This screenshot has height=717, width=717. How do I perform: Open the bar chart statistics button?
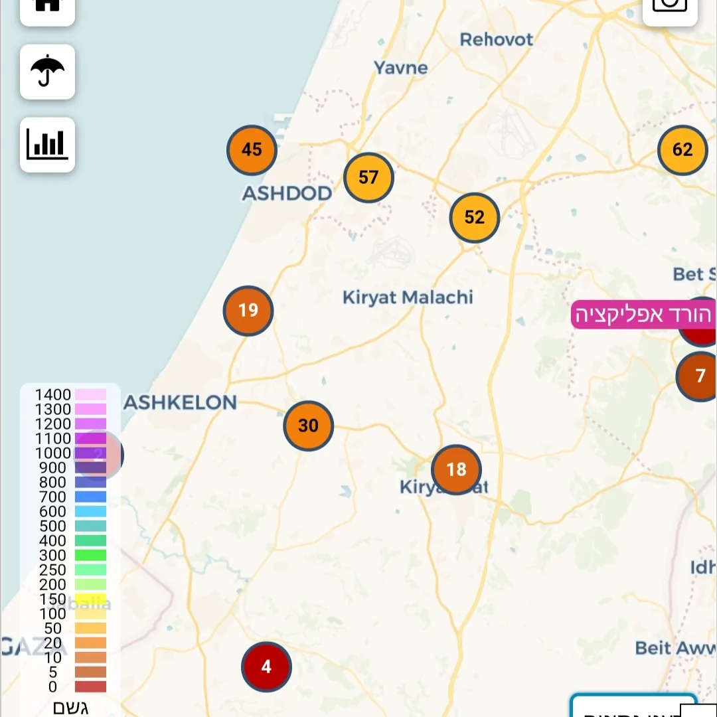(x=47, y=145)
